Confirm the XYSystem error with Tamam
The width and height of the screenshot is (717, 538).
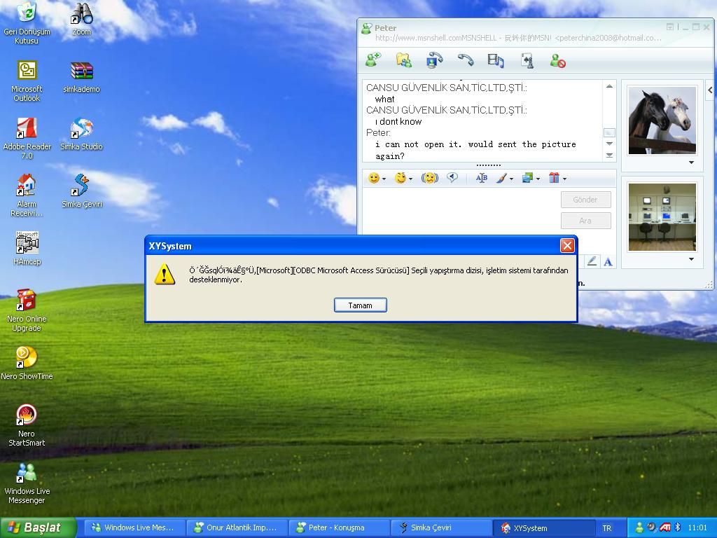(x=361, y=305)
